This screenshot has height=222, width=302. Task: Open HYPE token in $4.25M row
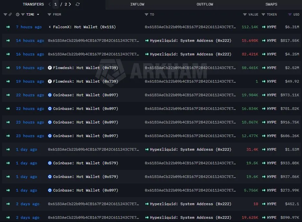tap(272, 54)
